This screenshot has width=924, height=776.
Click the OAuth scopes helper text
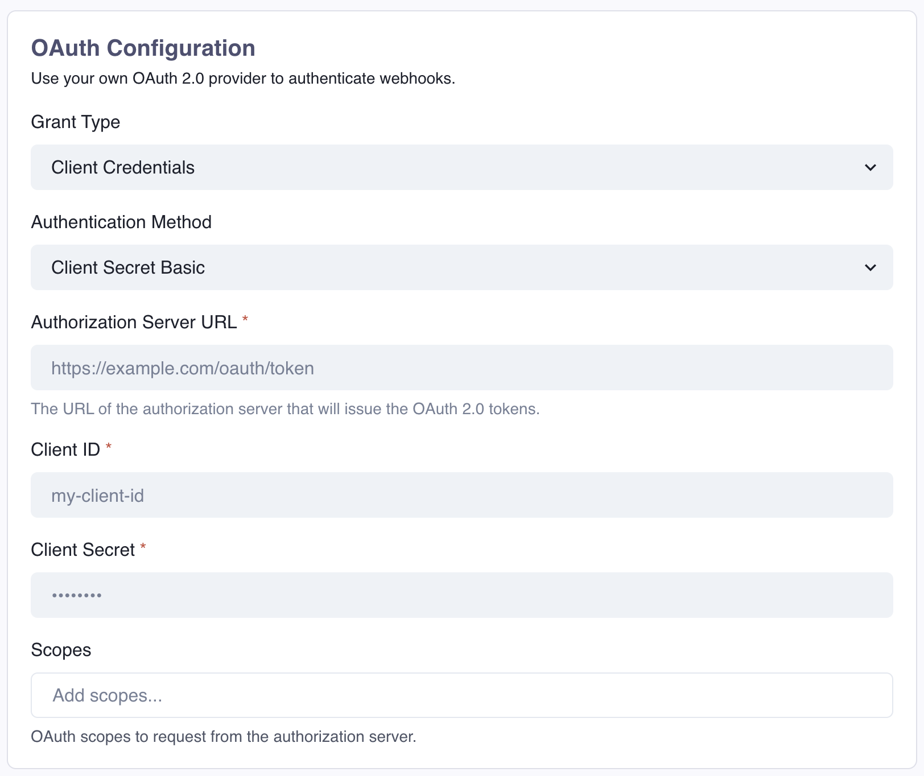224,736
